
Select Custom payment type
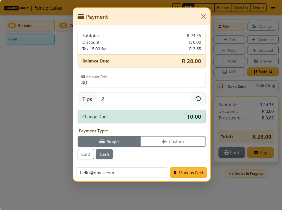click(173, 141)
